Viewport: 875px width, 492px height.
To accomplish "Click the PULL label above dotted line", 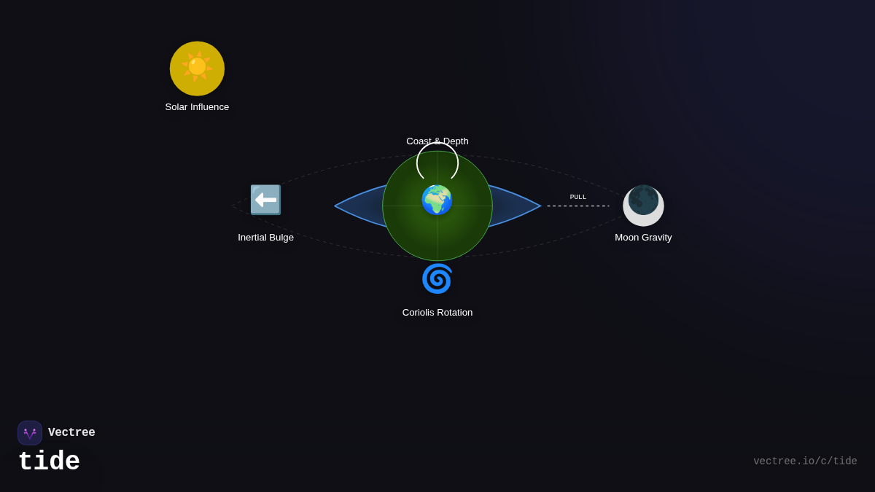I will pos(578,198).
